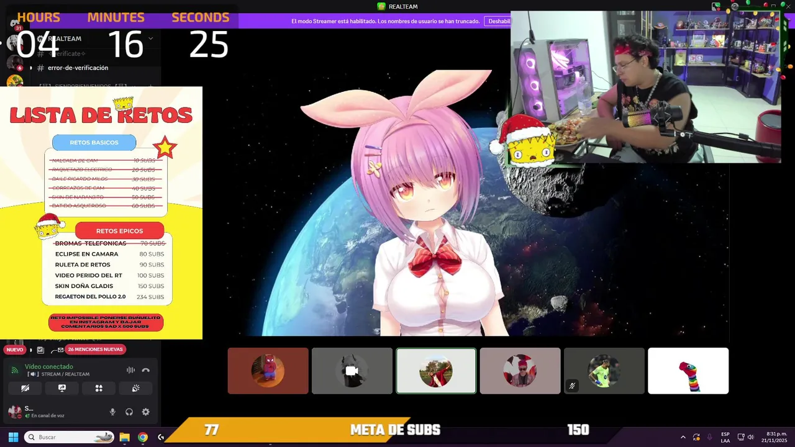Click the REALTEAM title at window top
This screenshot has width=795, height=447.
tap(397, 6)
